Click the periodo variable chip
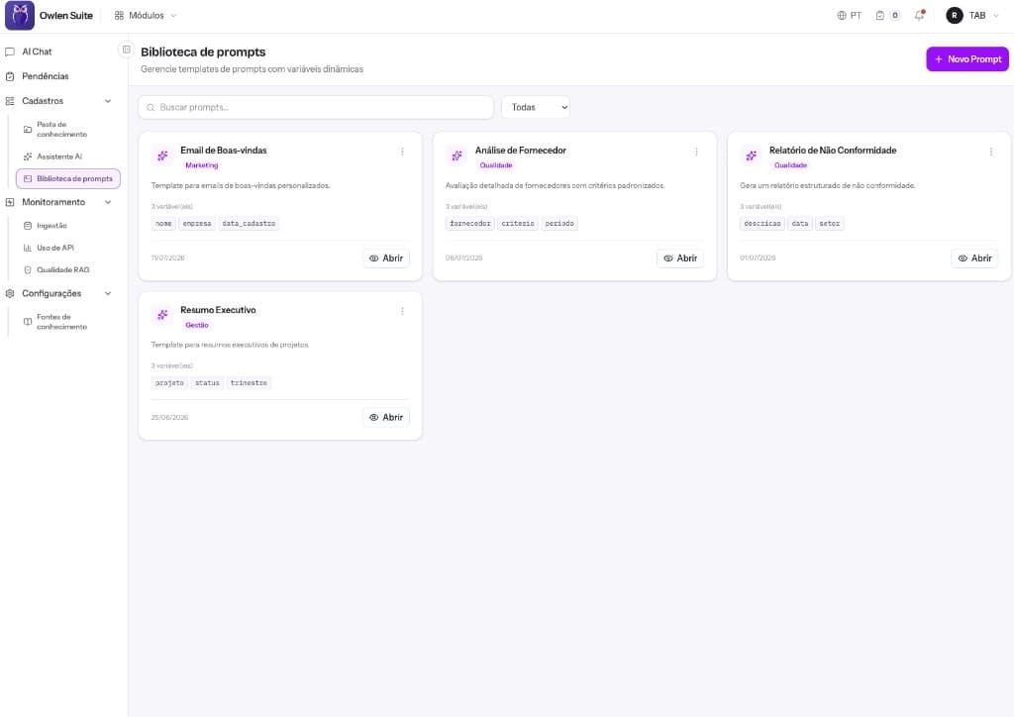This screenshot has height=717, width=1014. tap(559, 224)
